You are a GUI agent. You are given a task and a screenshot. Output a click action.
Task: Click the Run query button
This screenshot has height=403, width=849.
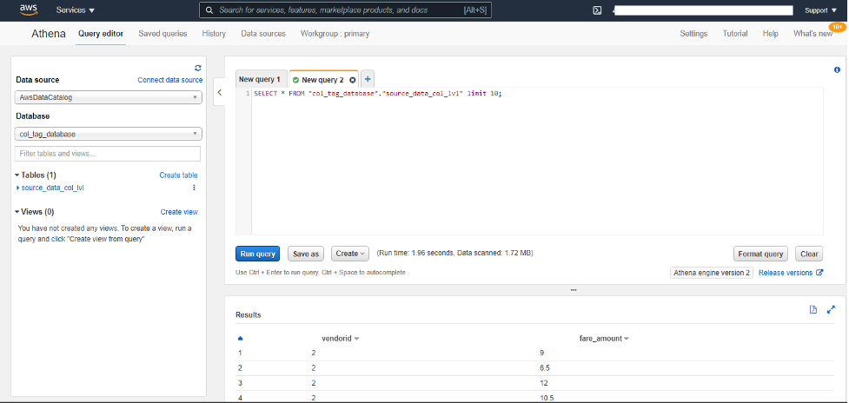coord(258,253)
